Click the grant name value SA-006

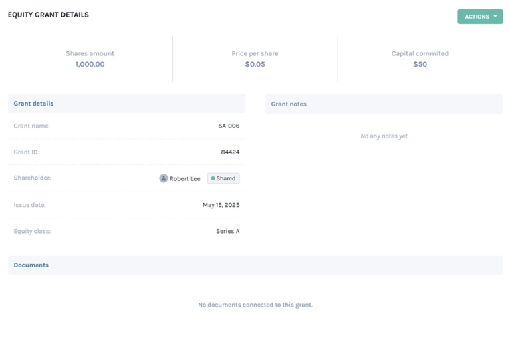229,126
